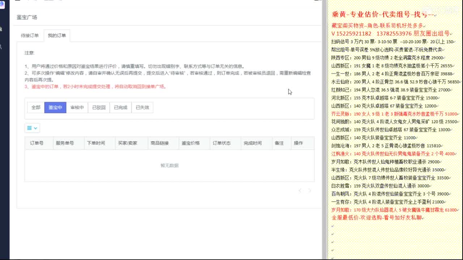Click the red 江枫渔火 listing line
Viewport: 463px width, 260px height.
tap(395, 154)
